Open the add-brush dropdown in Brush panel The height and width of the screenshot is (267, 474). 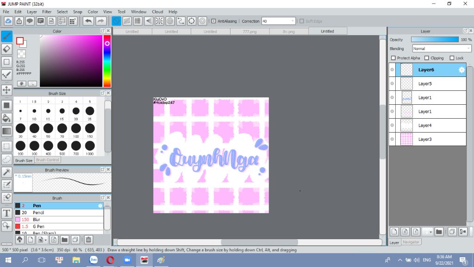(45, 240)
